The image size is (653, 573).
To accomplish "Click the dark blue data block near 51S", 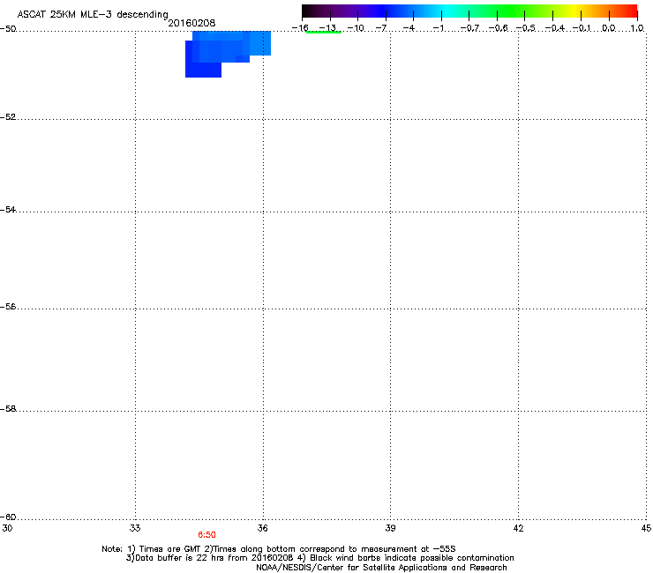I will coord(203,70).
